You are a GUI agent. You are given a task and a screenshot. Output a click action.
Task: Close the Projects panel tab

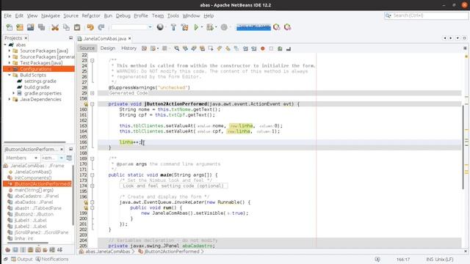[26, 38]
